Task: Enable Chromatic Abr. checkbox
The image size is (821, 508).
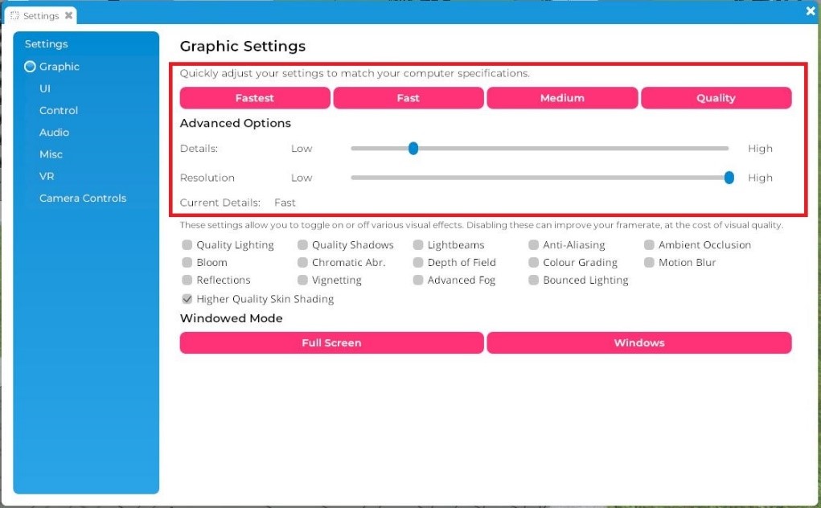Action: click(302, 262)
